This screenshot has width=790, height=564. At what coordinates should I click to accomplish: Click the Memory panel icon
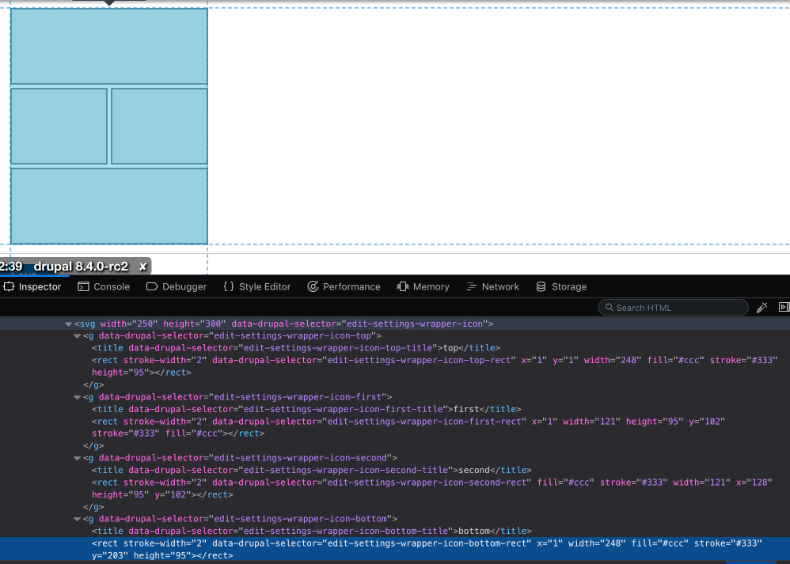(x=401, y=286)
